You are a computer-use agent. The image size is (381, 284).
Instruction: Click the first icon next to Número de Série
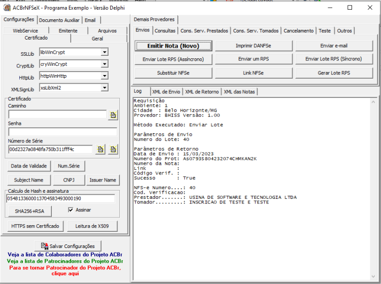pos(101,150)
